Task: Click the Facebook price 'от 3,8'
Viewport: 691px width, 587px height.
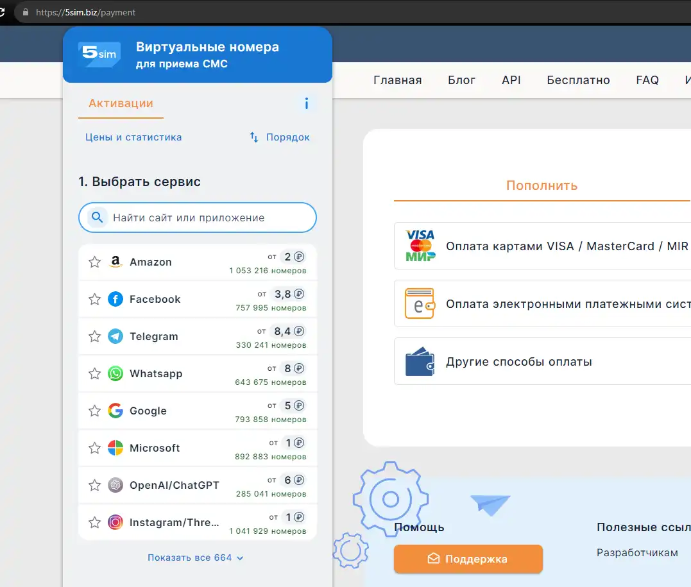Action: pos(281,294)
